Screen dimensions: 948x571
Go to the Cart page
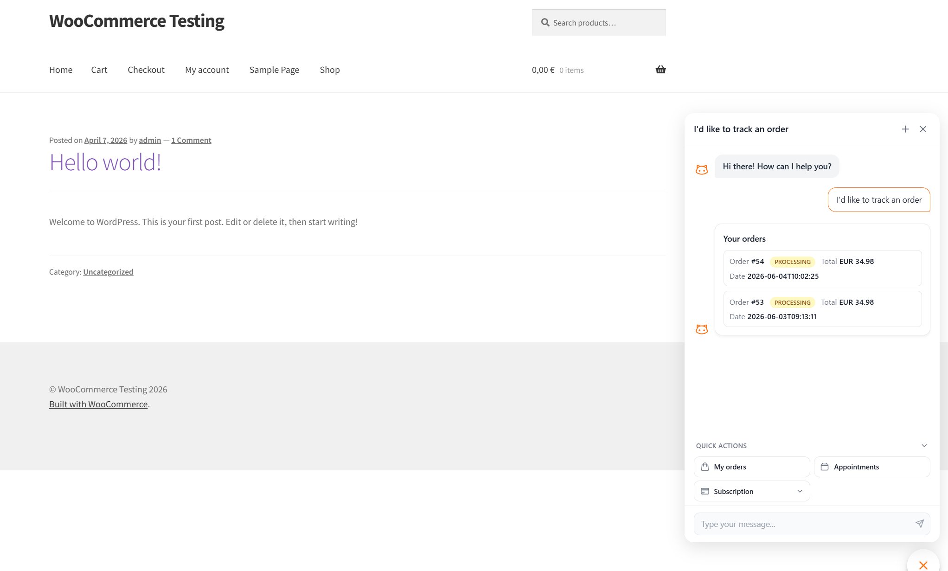click(99, 70)
